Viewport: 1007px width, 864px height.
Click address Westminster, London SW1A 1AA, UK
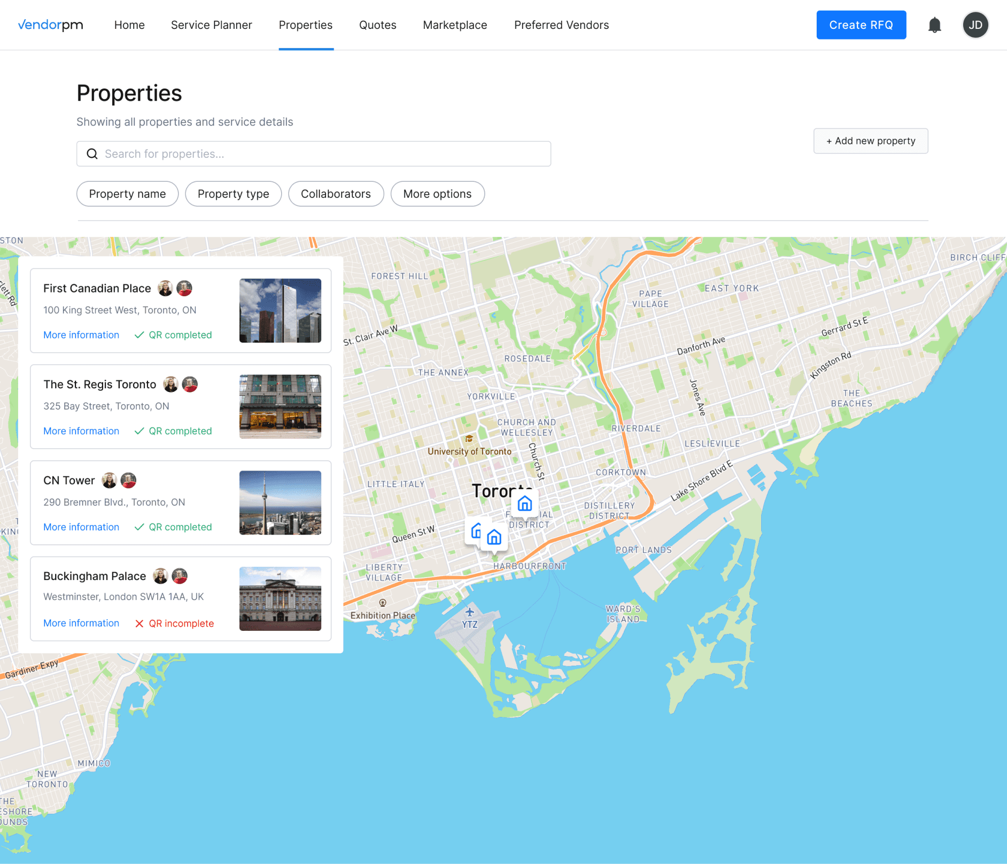point(123,597)
